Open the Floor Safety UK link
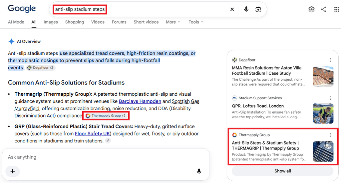The width and height of the screenshot is (341, 183). point(92,134)
